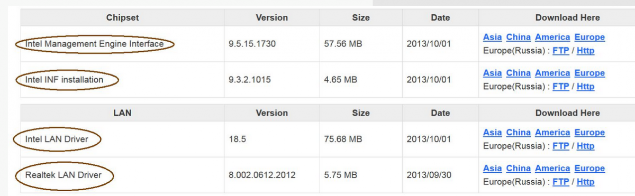This screenshot has height=196, width=635.
Task: Click the circled Intel INF installation name
Action: click(64, 80)
